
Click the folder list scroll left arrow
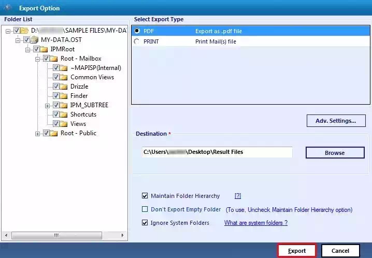click(6, 235)
